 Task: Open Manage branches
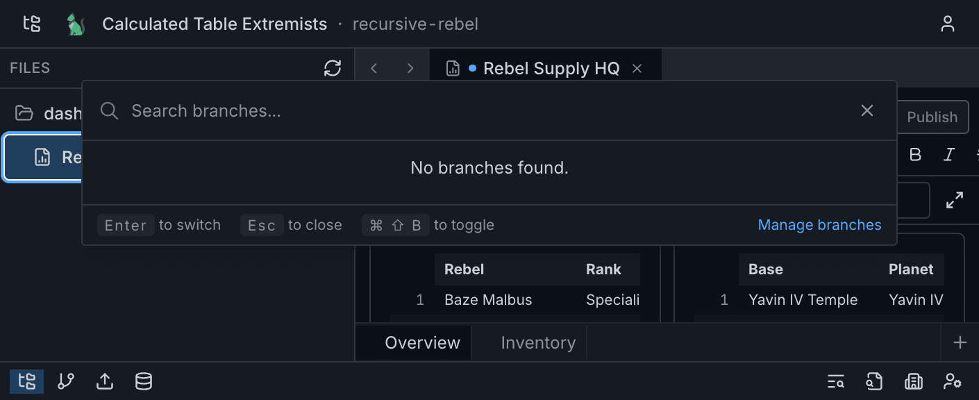pos(819,224)
